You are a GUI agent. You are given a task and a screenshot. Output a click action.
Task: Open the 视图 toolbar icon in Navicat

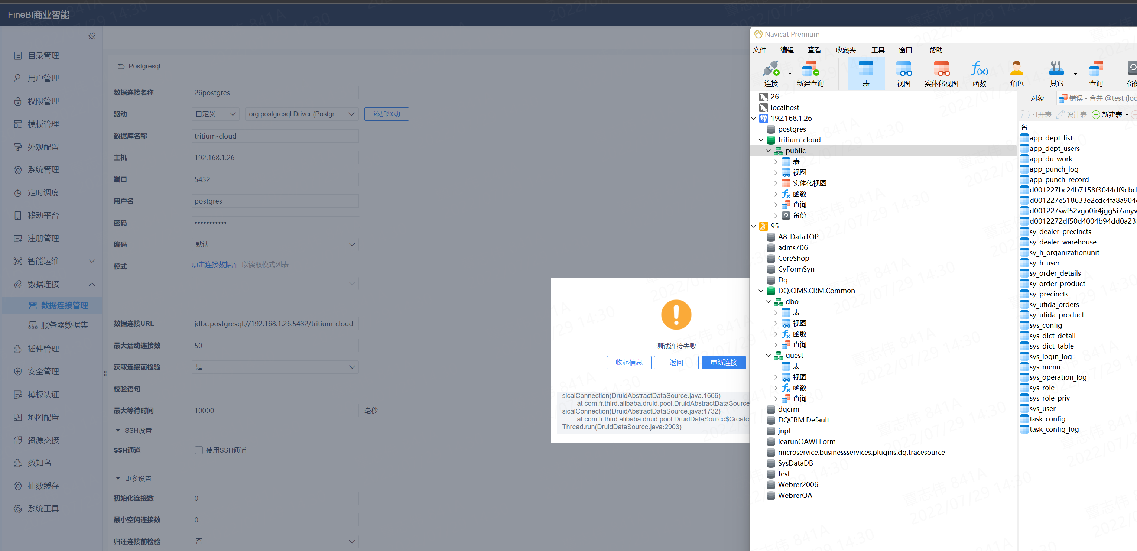pos(903,74)
